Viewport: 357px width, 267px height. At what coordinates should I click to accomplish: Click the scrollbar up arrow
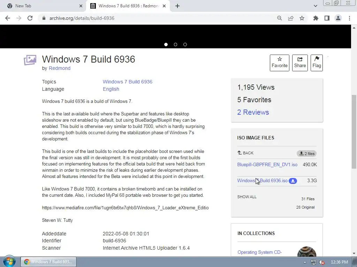click(x=354, y=28)
